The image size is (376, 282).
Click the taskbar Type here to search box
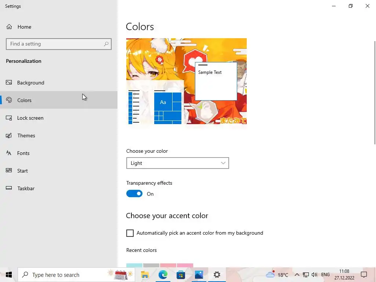(76, 275)
